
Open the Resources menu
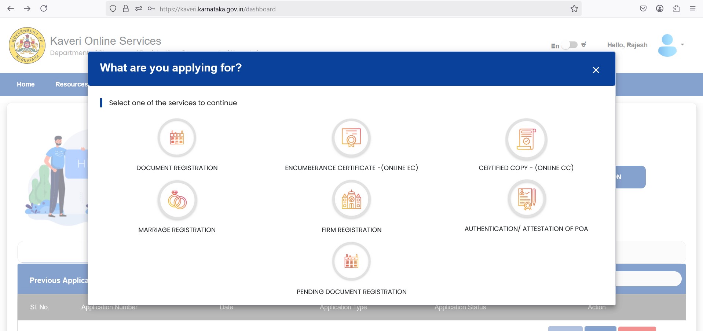pos(72,84)
